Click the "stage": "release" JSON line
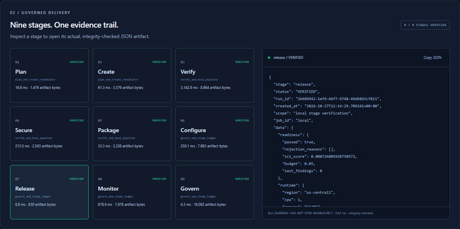This screenshot has width=460, height=229. tap(294, 85)
